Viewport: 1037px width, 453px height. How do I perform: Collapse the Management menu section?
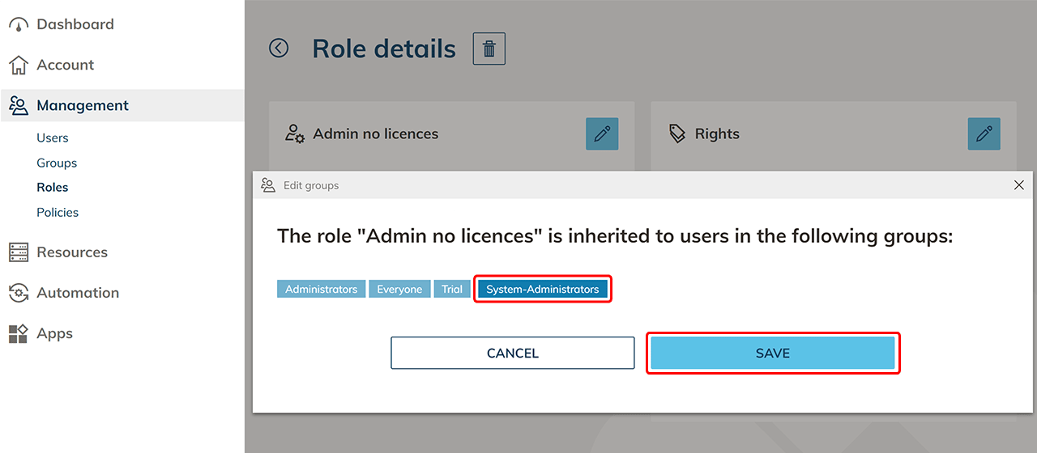click(82, 106)
